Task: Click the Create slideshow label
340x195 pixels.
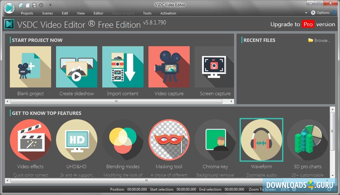Action: [77, 93]
